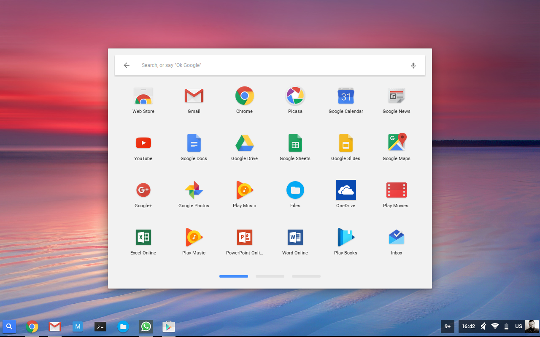Switch to third launcher page indicator
The width and height of the screenshot is (540, 337).
coord(306,276)
